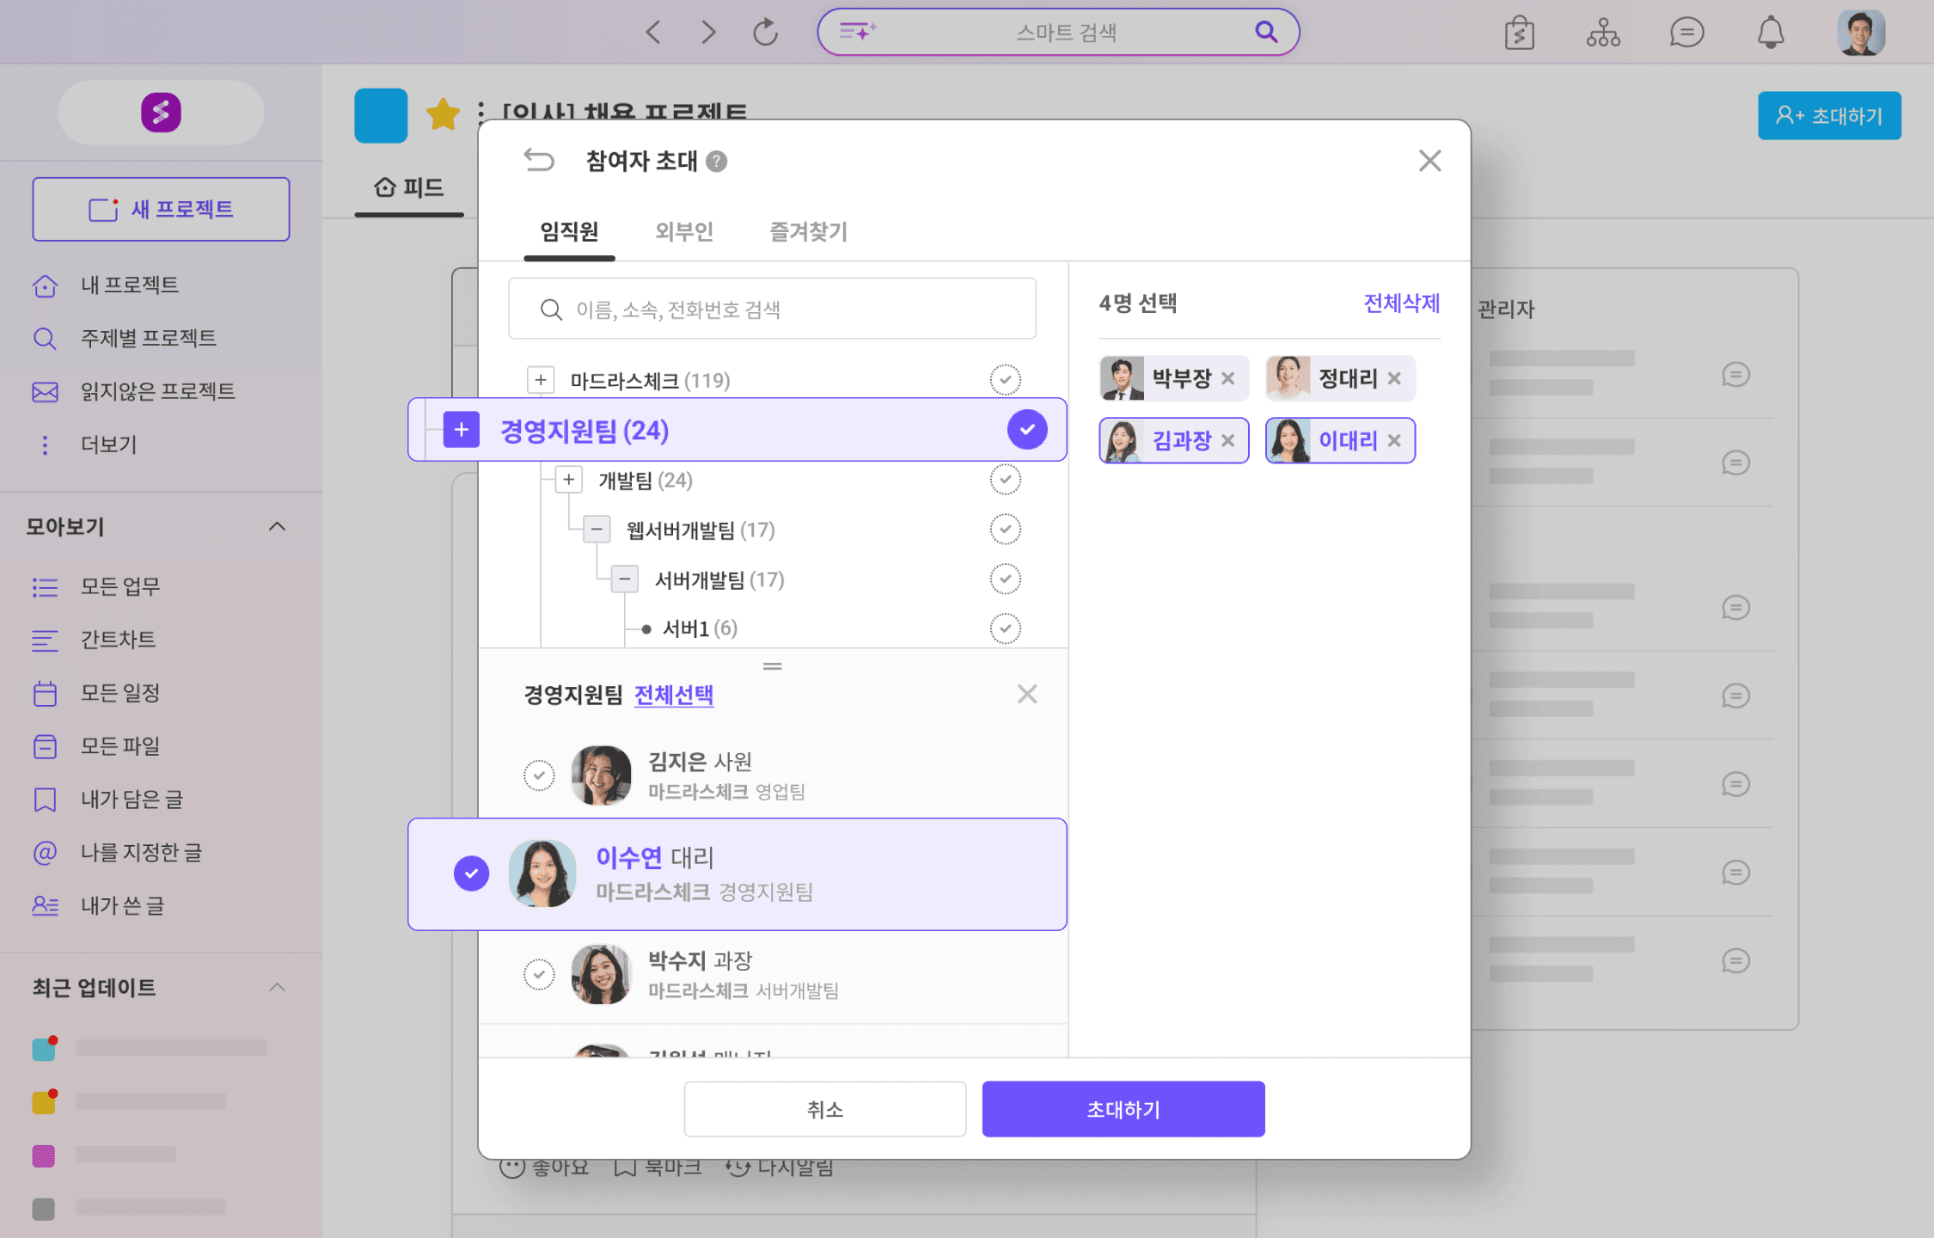Click the smart search magnifier icon
This screenshot has height=1238, width=1934.
click(1265, 33)
